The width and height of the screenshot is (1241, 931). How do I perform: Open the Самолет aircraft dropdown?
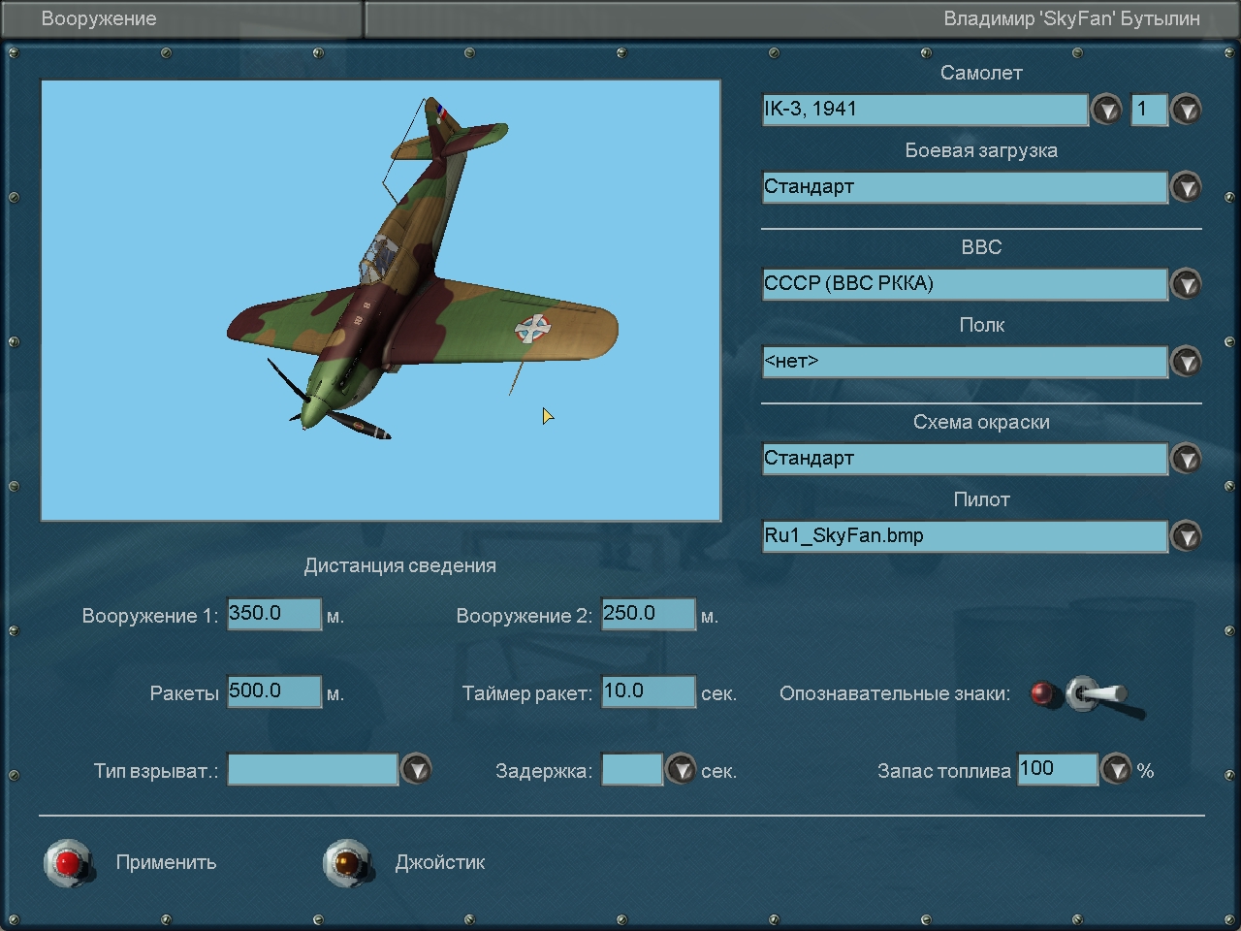point(1106,110)
